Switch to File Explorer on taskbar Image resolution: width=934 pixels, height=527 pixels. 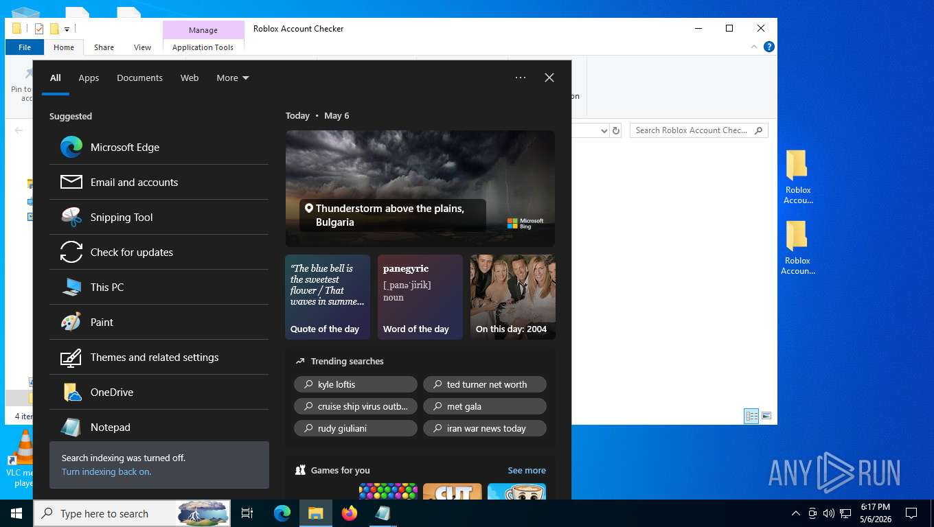[316, 513]
